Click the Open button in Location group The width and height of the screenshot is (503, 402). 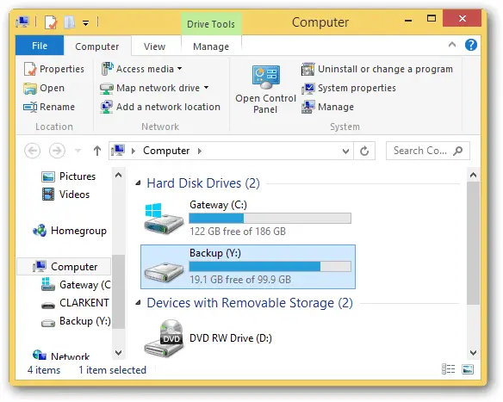click(x=44, y=88)
